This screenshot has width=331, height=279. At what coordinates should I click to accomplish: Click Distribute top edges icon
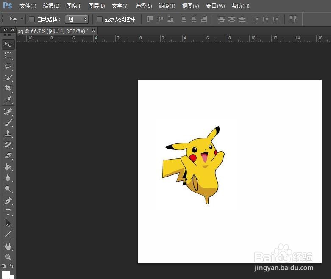tap(221, 19)
